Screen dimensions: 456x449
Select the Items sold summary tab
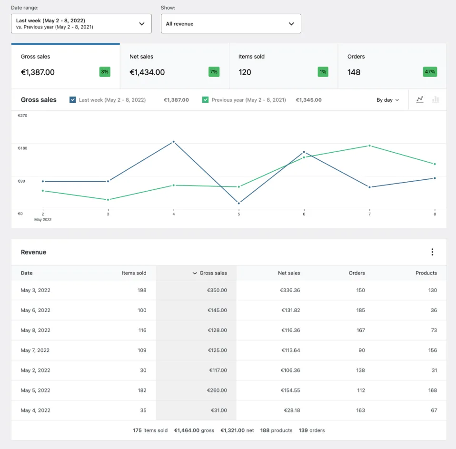point(284,66)
